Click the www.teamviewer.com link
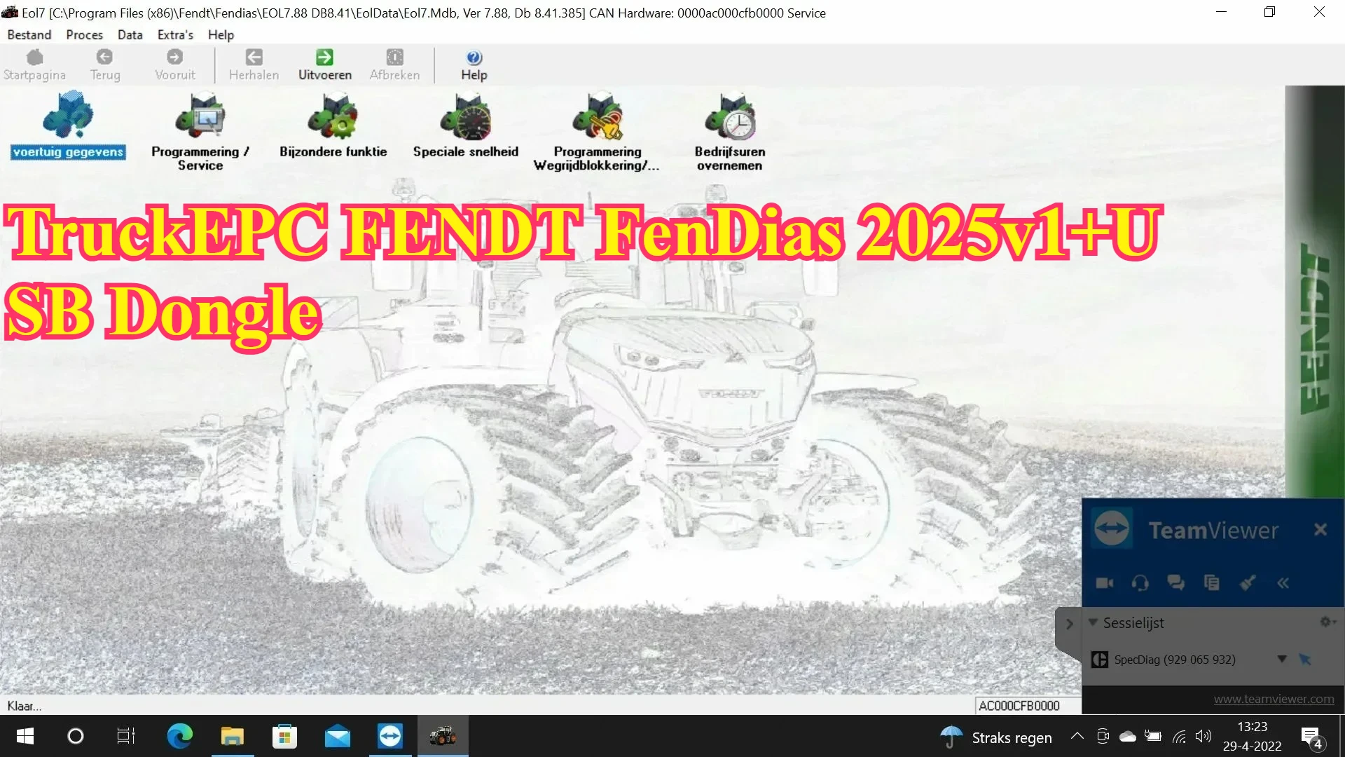The height and width of the screenshot is (757, 1345). [x=1273, y=699]
